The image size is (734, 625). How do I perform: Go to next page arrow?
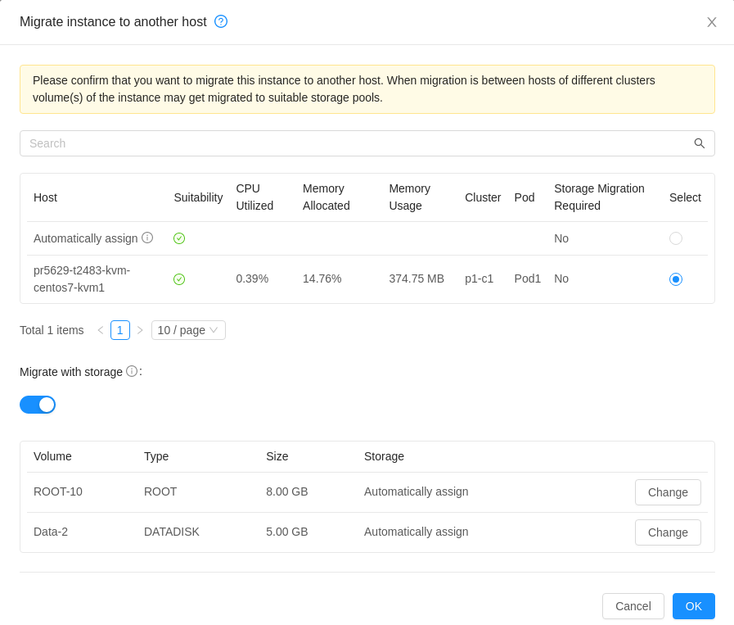(x=140, y=330)
